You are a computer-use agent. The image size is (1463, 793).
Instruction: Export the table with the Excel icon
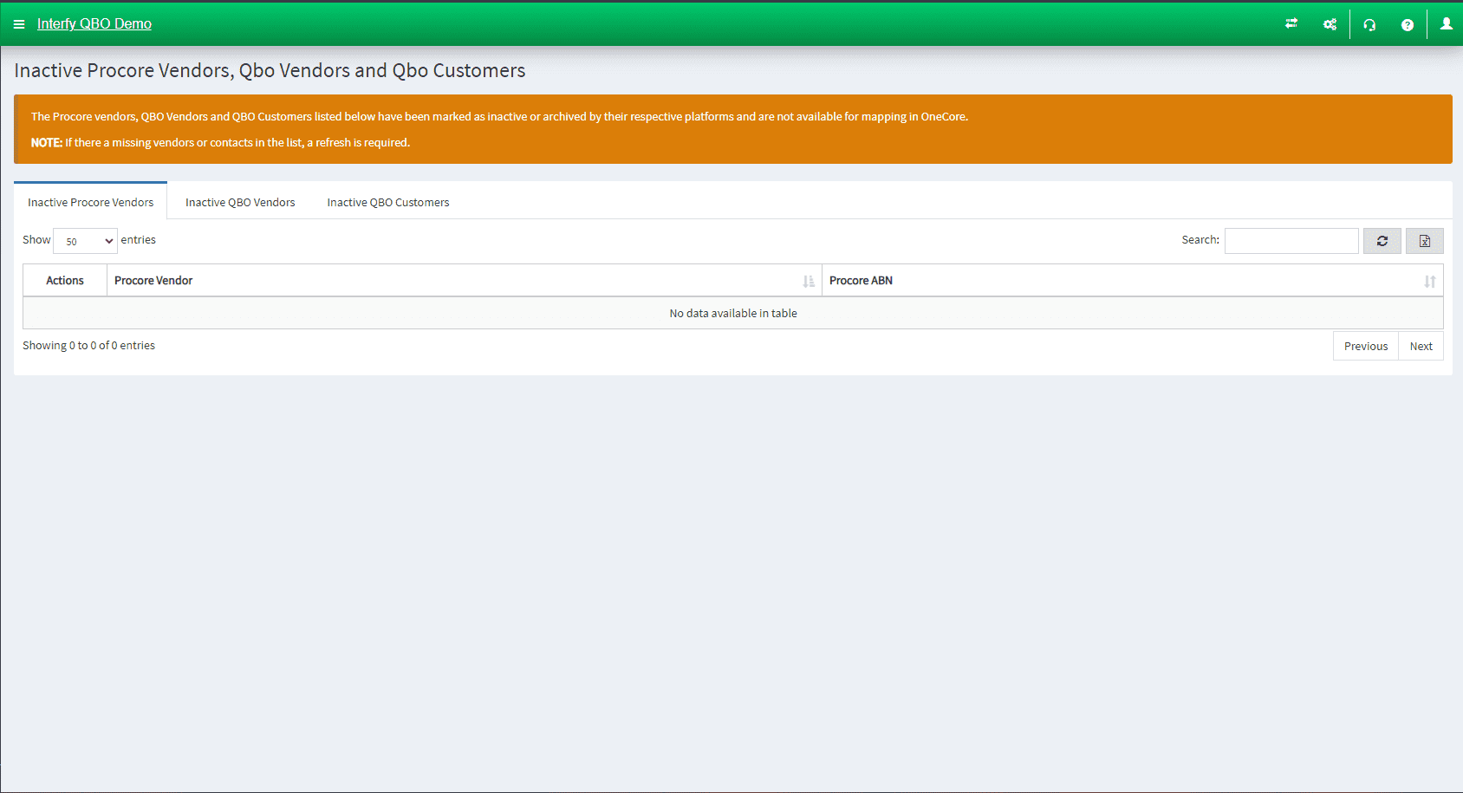pos(1424,240)
